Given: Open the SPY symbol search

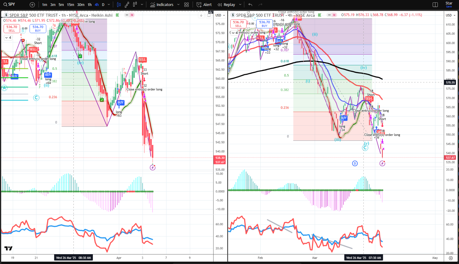Looking at the screenshot, I should [9, 4].
